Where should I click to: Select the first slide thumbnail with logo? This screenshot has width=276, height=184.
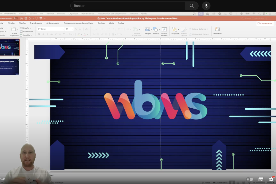(x=9, y=47)
